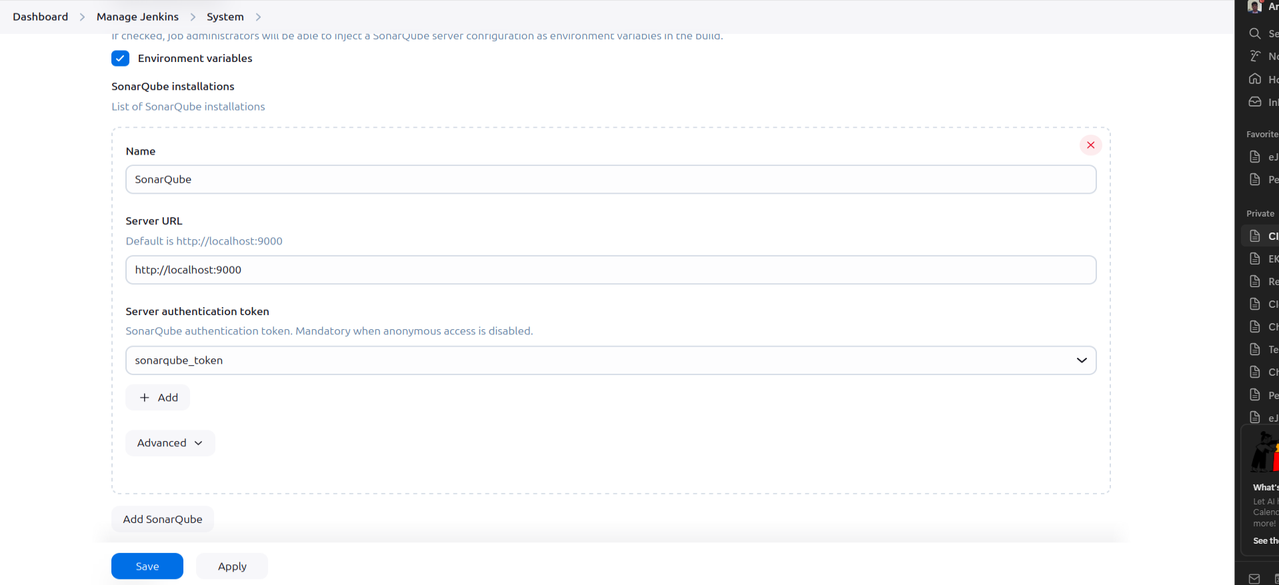
Task: Click the mail envelope icon at sidebar bottom
Action: click(1254, 579)
